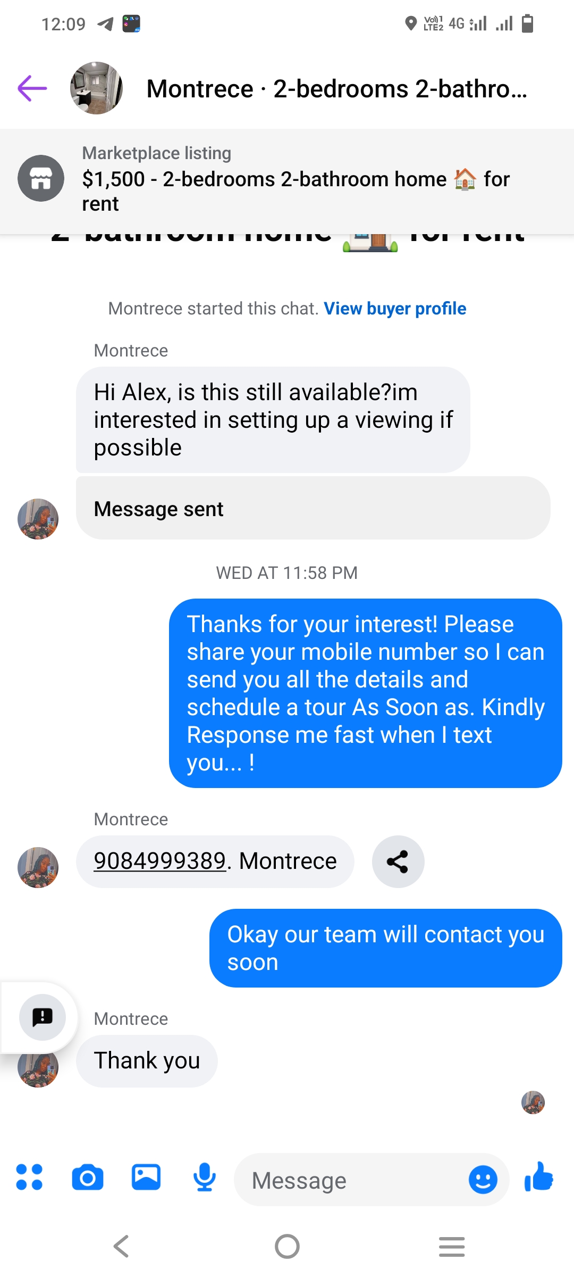The height and width of the screenshot is (1277, 574).
Task: Open the emoji picker in message field
Action: pos(483,1180)
